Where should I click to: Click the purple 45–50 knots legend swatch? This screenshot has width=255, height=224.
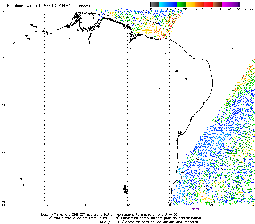coord(235,4)
